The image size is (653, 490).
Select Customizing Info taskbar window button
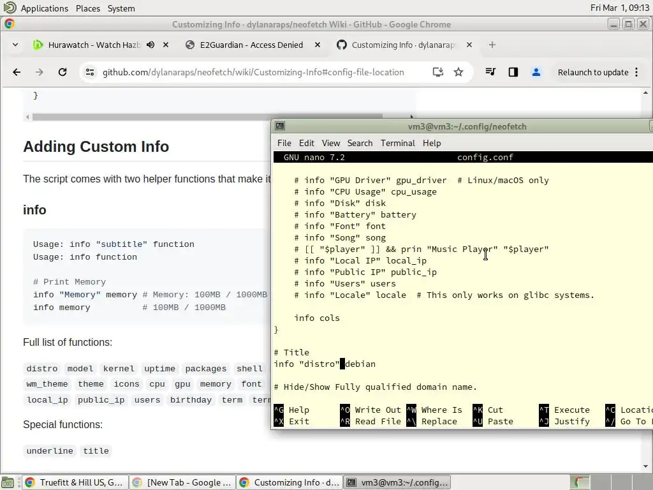pyautogui.click(x=290, y=482)
